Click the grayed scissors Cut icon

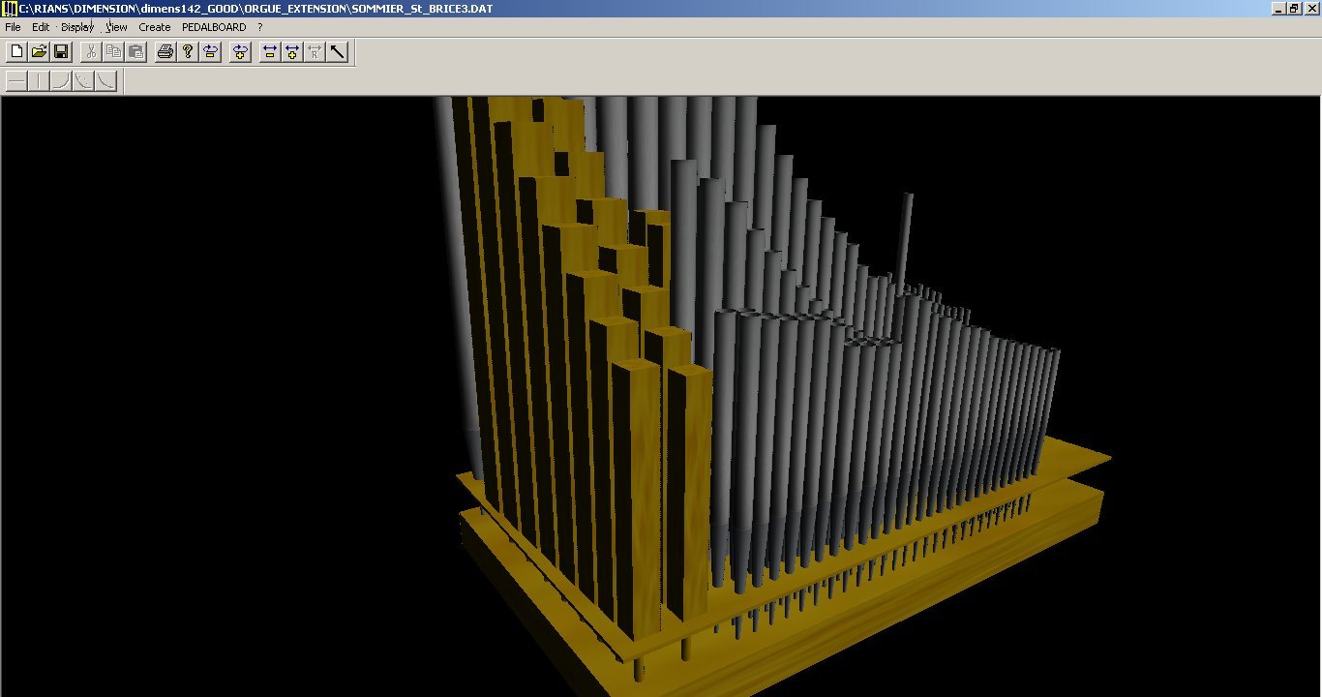(91, 51)
